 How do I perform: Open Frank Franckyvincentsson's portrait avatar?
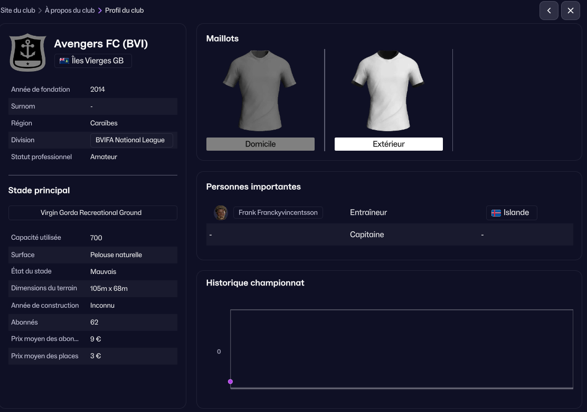[x=221, y=213]
